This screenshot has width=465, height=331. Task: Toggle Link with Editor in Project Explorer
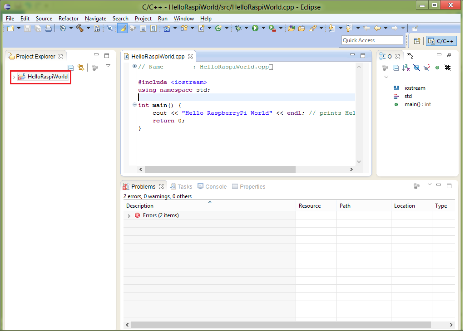[x=81, y=68]
